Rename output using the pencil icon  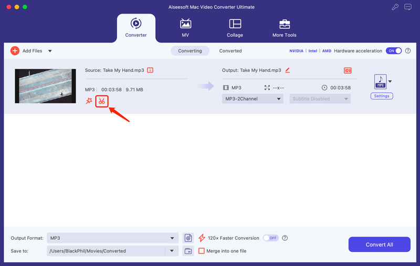coord(287,70)
